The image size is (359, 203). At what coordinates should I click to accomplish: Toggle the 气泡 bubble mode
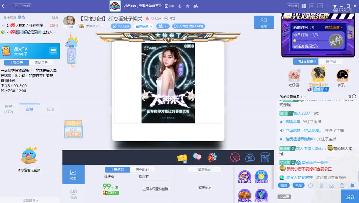click(298, 186)
